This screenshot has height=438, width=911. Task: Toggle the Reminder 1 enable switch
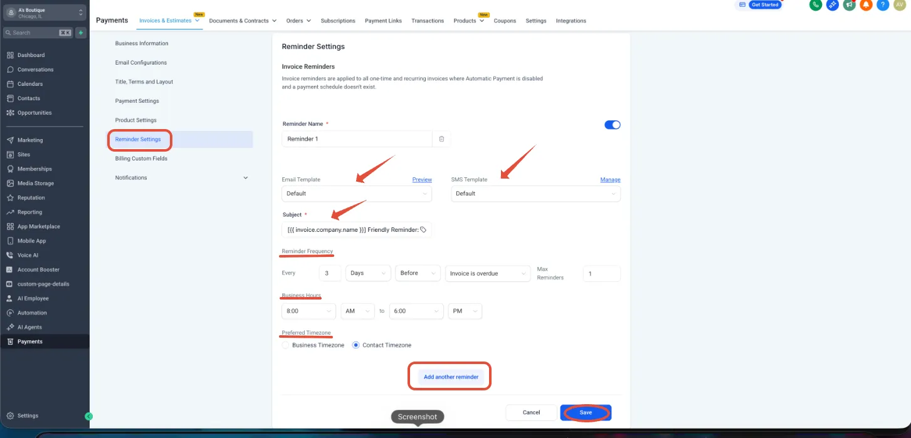[612, 125]
